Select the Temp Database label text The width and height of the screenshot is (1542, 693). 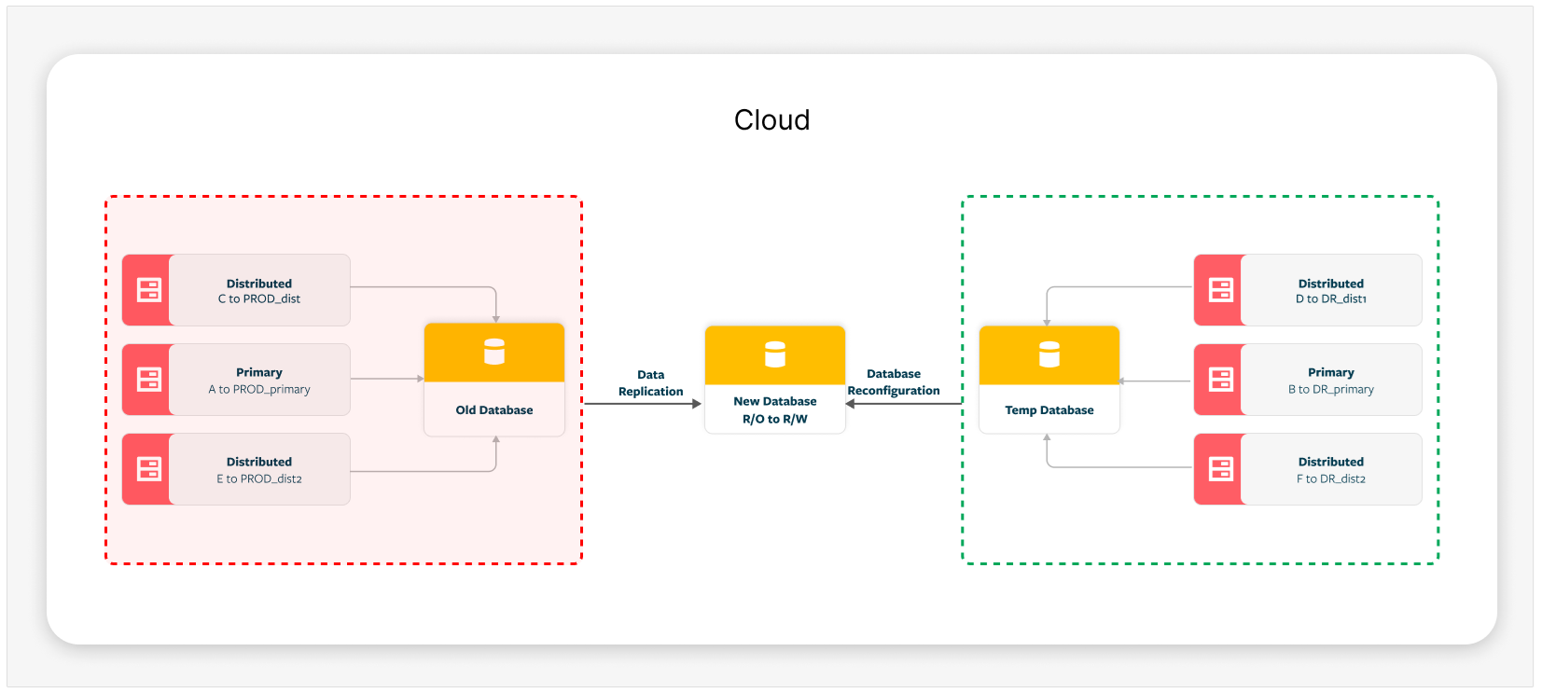coord(1049,410)
